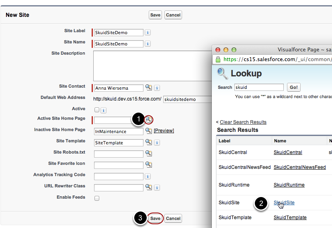Image resolution: width=332 pixels, height=228 pixels.
Task: Click Site Robots.txt lookup icon
Action: point(148,154)
